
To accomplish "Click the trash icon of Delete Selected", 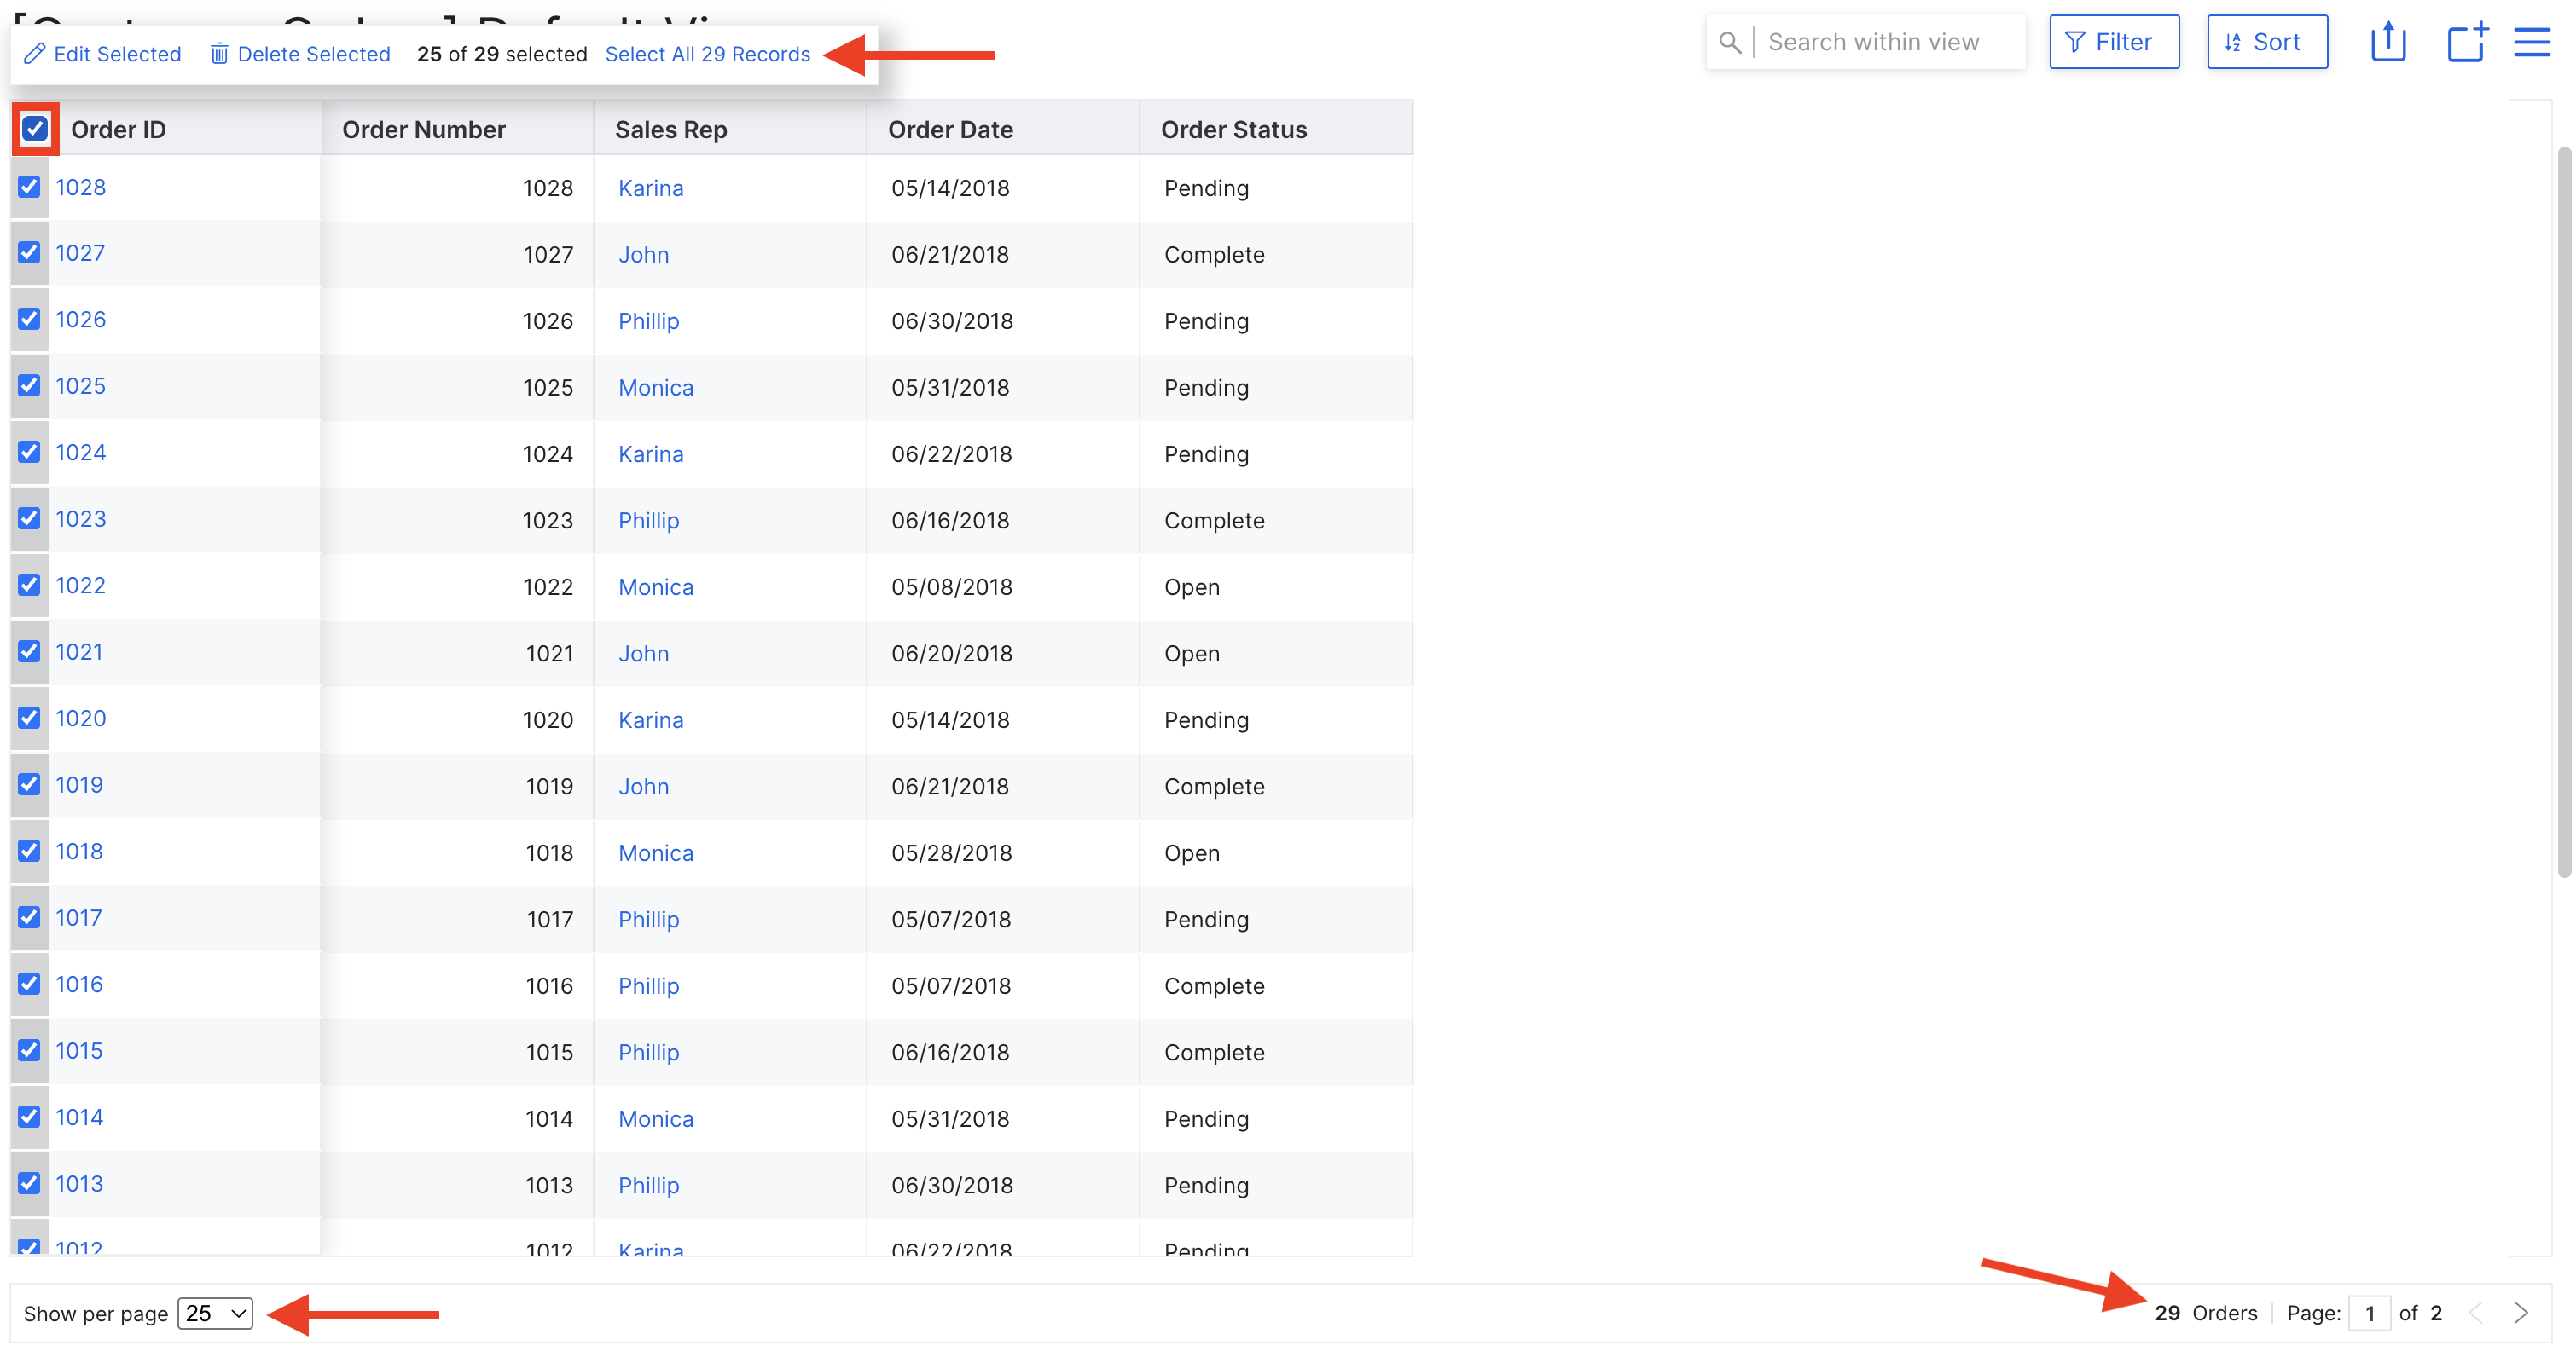I will point(219,54).
